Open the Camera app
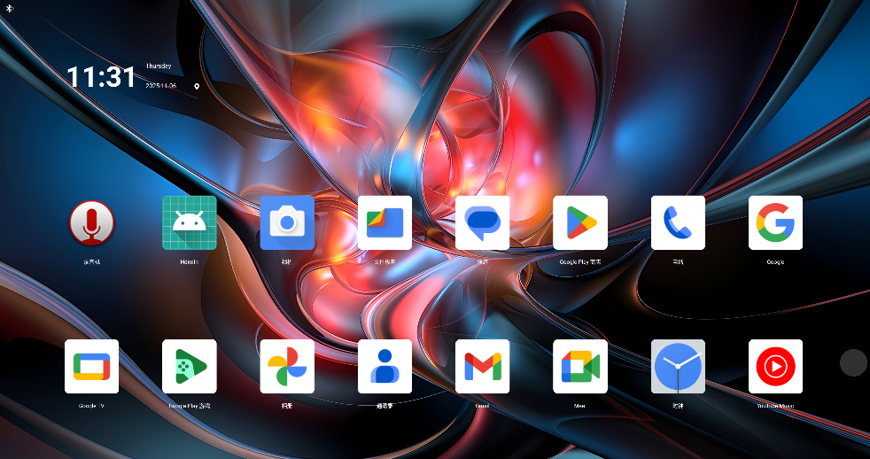870x459 pixels. pos(287,222)
